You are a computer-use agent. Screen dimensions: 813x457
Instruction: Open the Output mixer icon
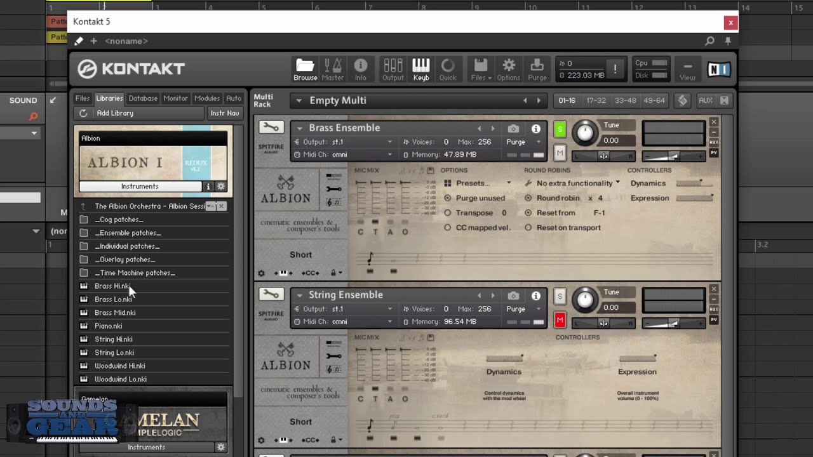(393, 69)
